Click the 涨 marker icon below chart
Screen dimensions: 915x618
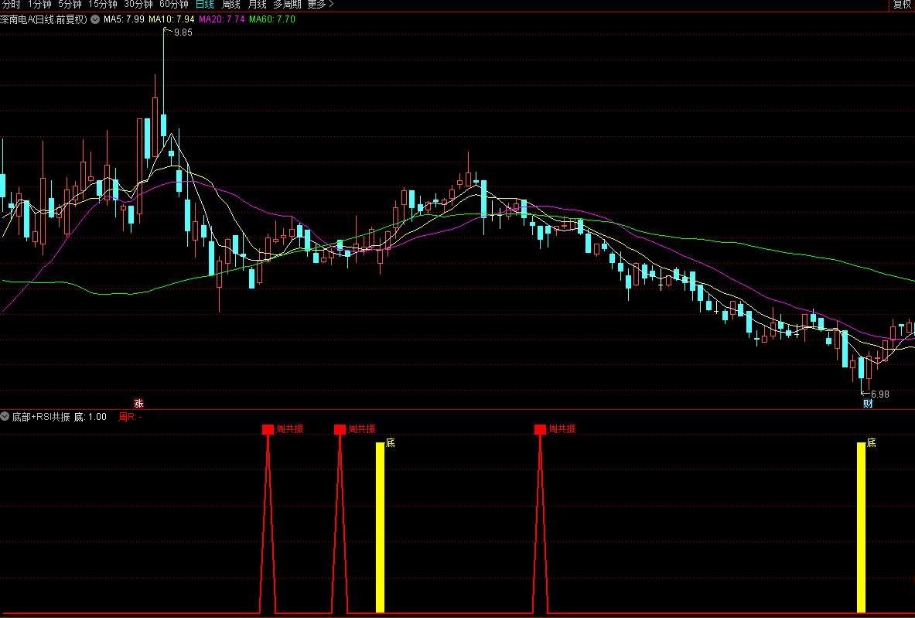tap(138, 403)
